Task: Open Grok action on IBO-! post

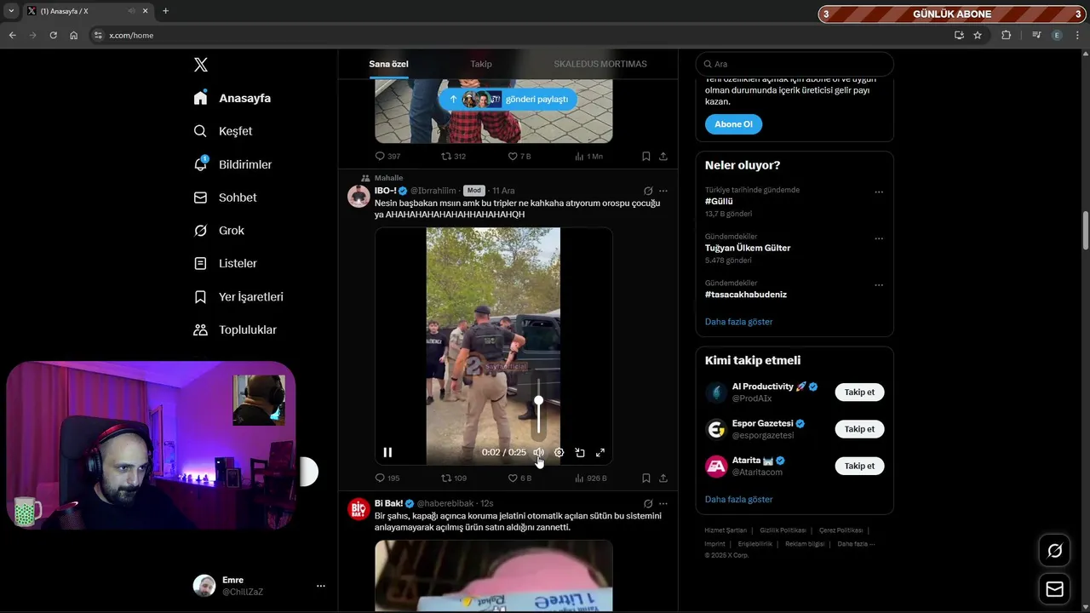Action: point(648,191)
